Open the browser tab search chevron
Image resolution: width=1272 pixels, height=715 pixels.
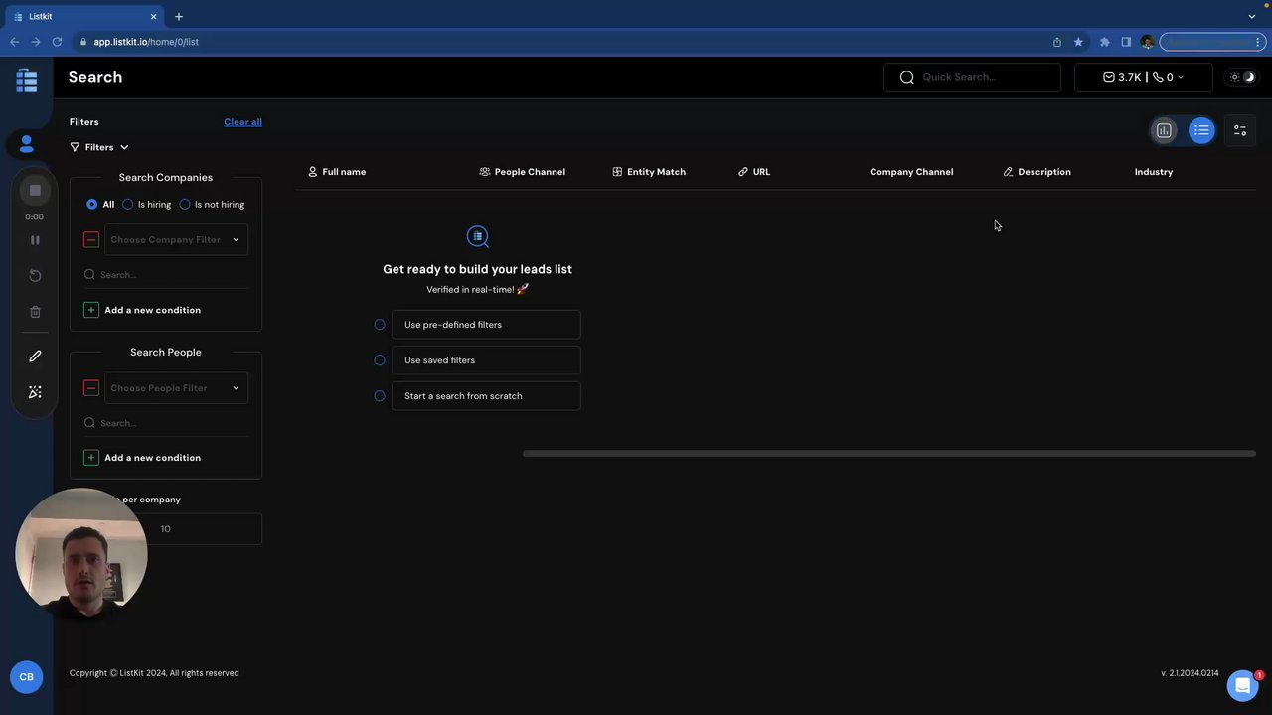[x=1252, y=16]
